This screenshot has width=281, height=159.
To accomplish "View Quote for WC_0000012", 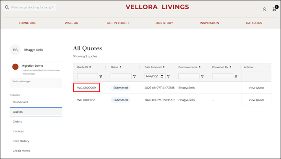I will point(256,100).
